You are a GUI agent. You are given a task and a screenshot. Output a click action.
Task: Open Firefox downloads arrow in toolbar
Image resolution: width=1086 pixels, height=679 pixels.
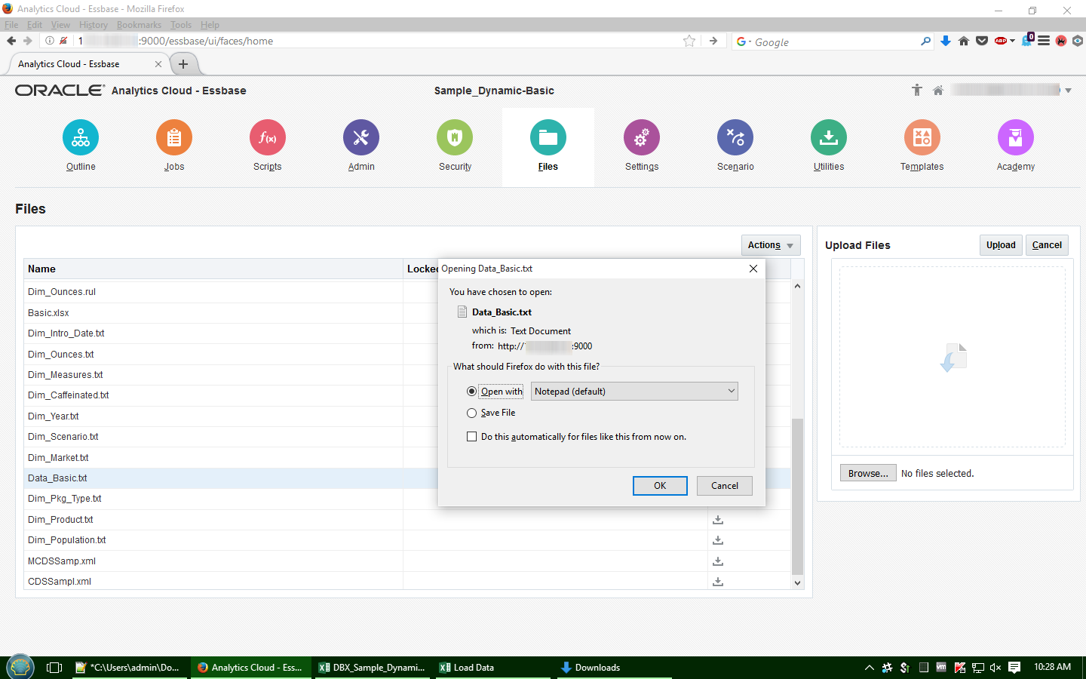point(946,41)
